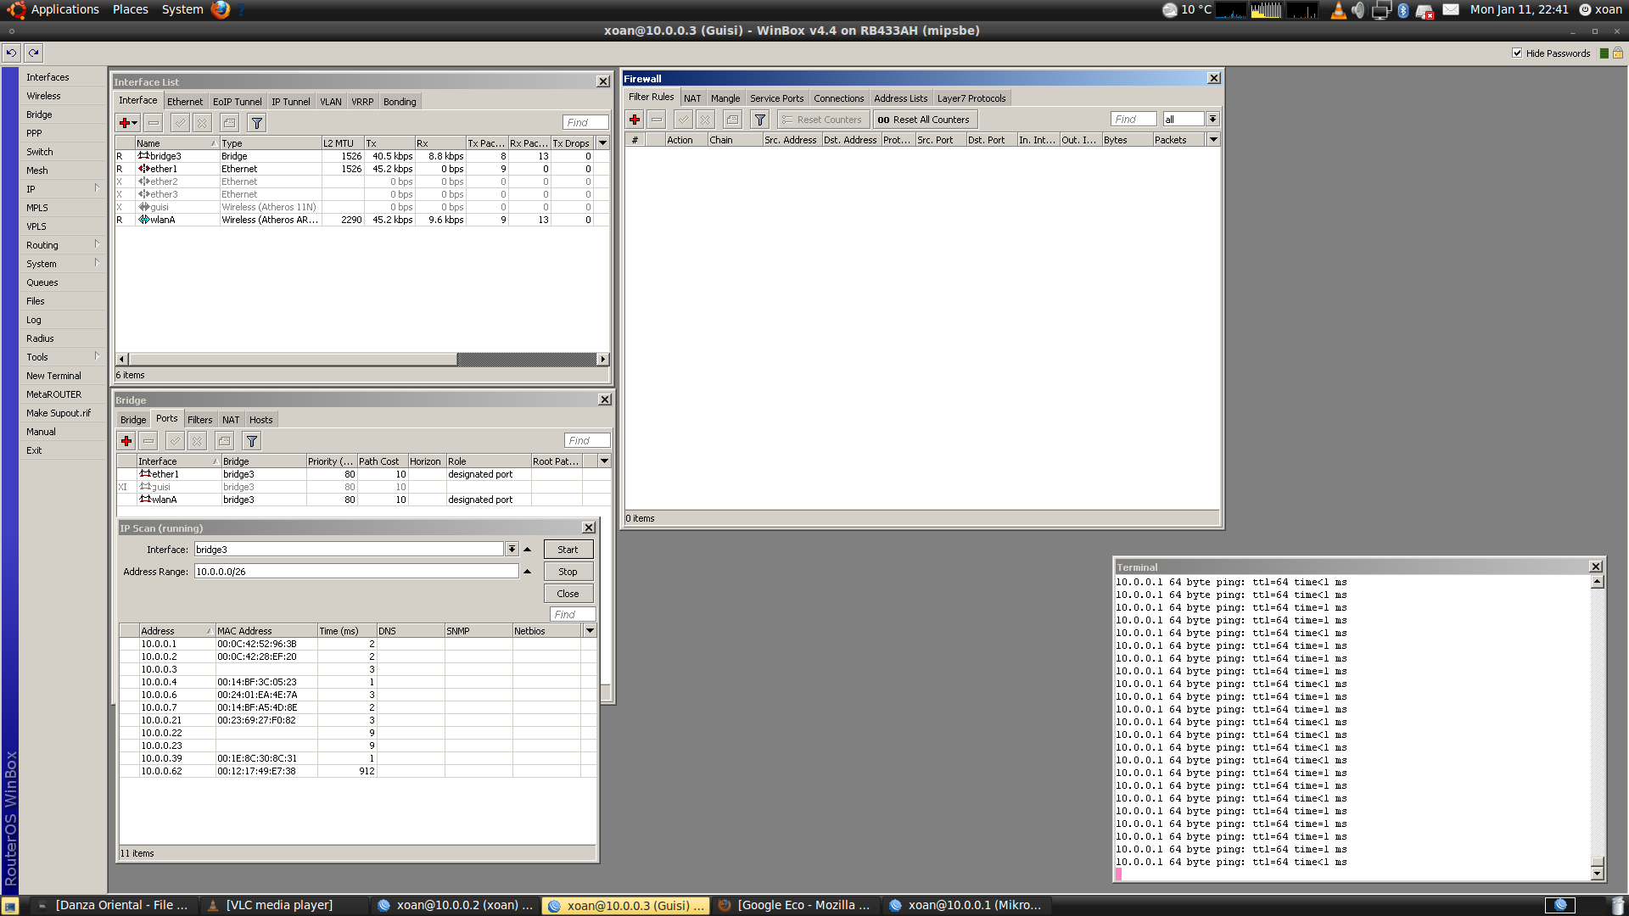Click Enable checkmark icon in Bridge toolbar
Image resolution: width=1629 pixels, height=916 pixels.
coord(175,441)
